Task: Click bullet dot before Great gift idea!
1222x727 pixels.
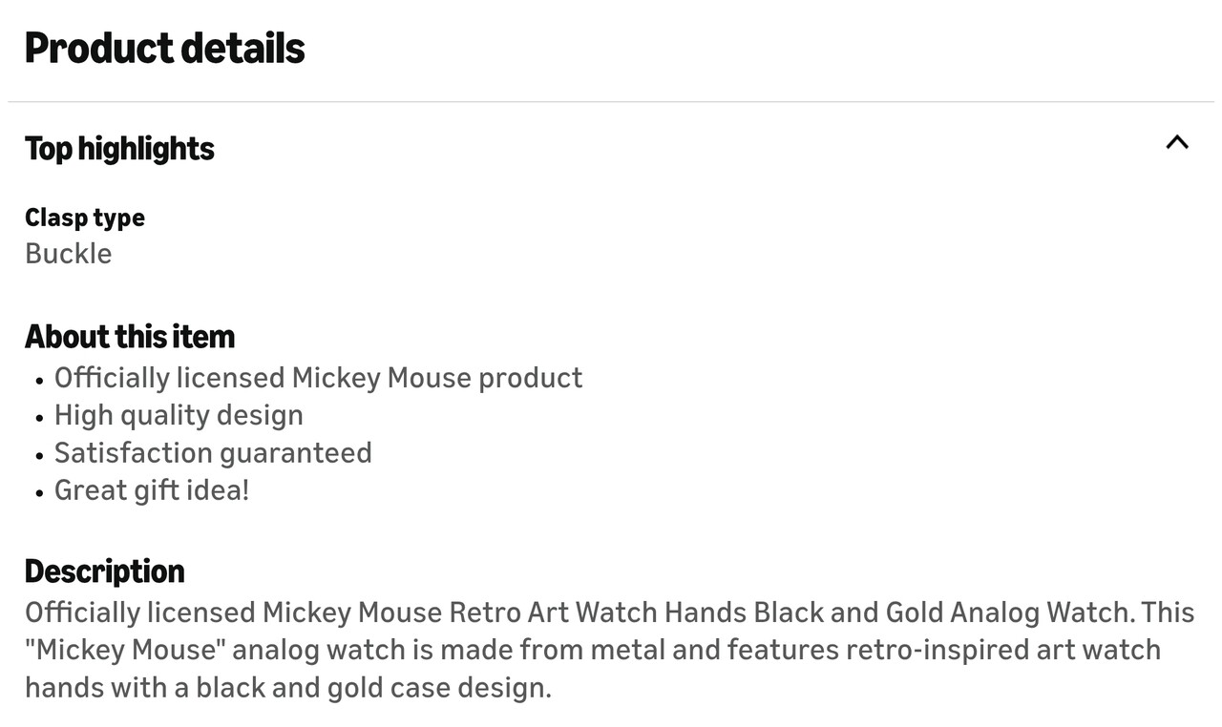Action: (39, 493)
